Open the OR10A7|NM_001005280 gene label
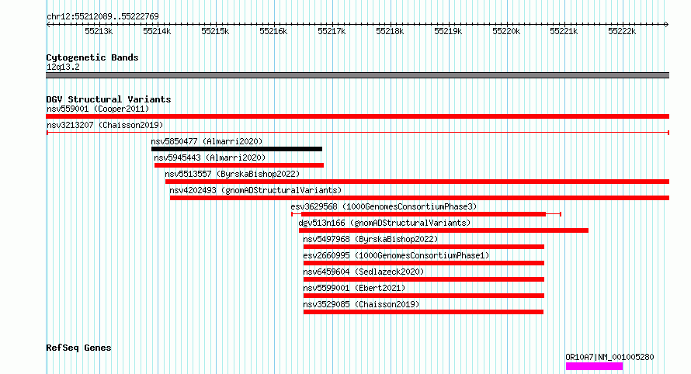 point(610,357)
